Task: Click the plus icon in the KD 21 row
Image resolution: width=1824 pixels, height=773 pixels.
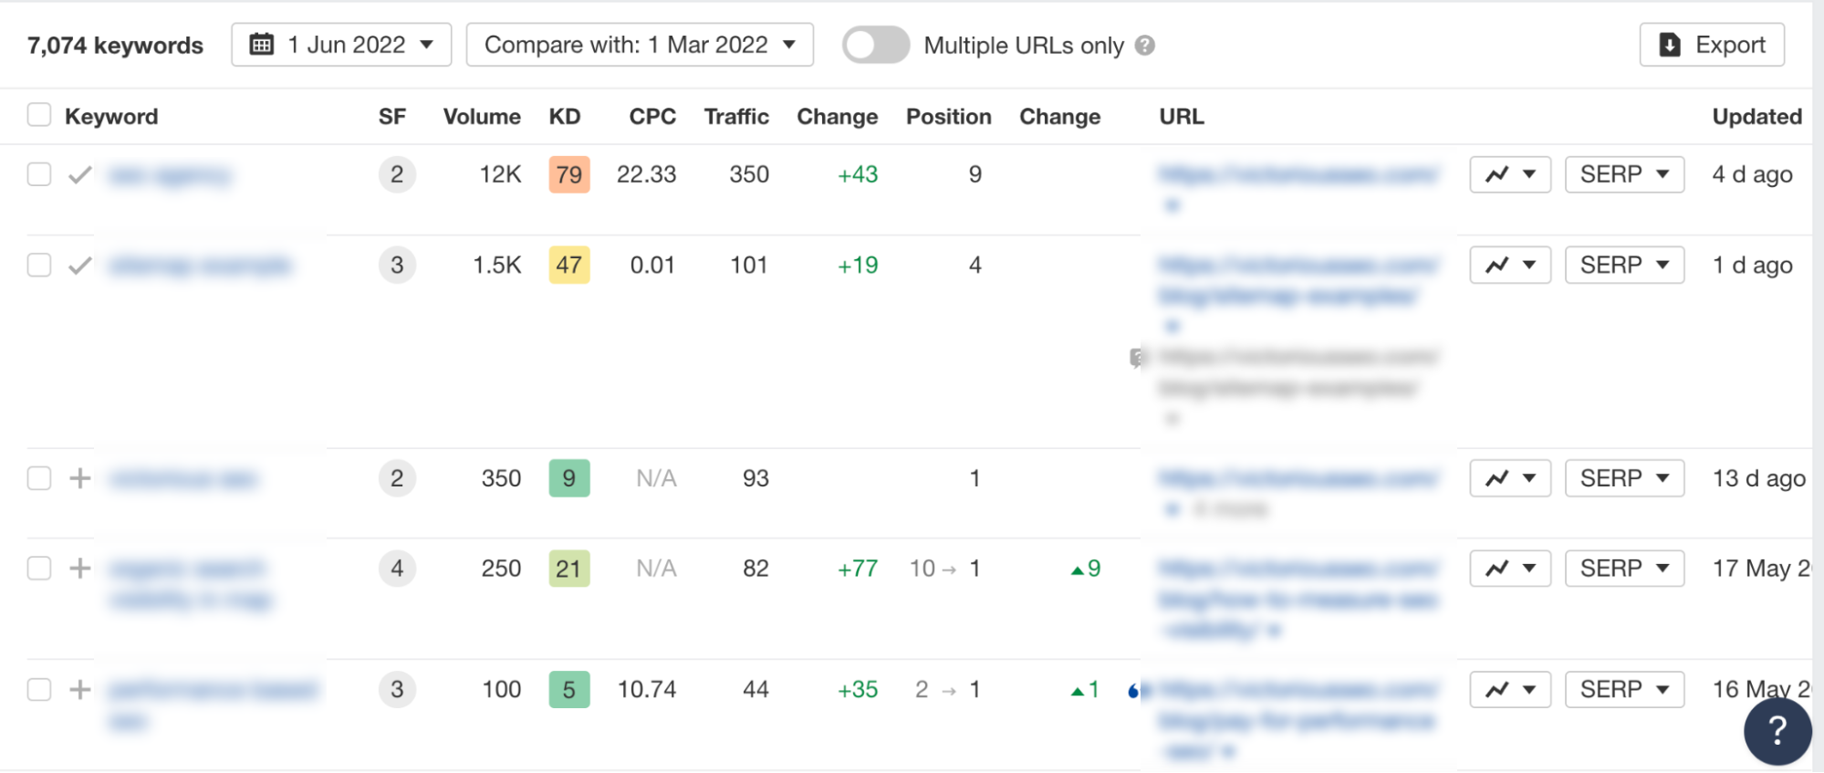Action: tap(80, 569)
